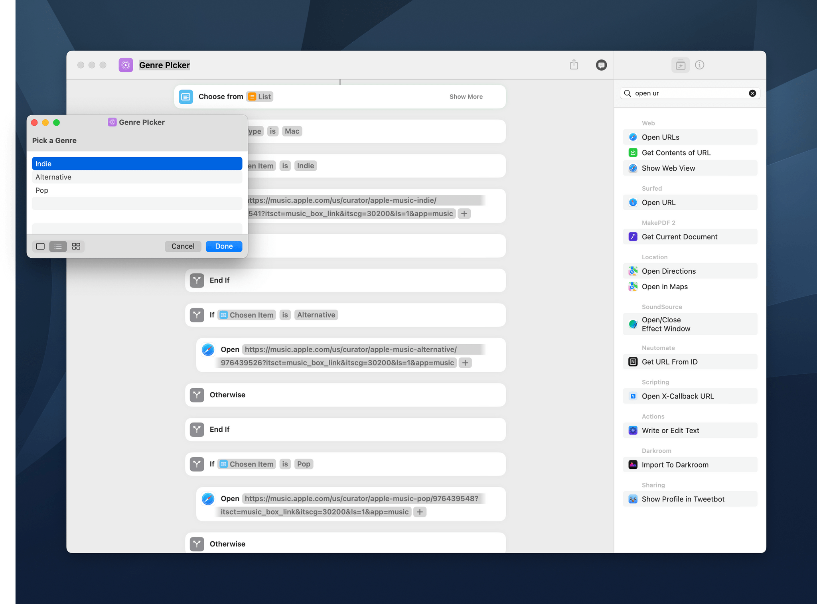
Task: Click the List variable token
Action: click(x=260, y=97)
